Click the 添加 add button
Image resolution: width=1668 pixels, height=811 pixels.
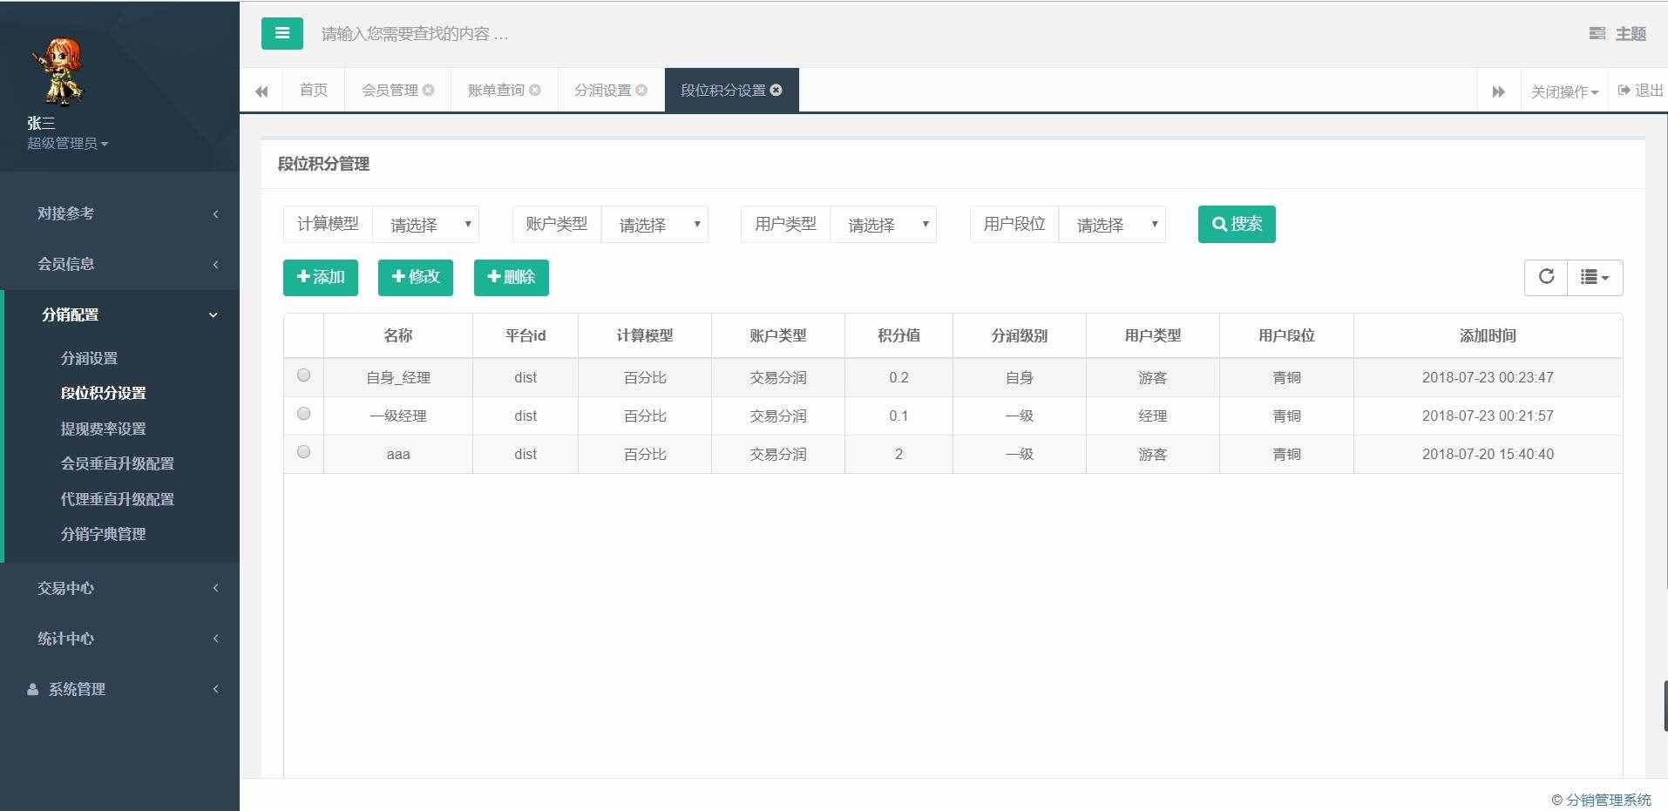(x=321, y=277)
